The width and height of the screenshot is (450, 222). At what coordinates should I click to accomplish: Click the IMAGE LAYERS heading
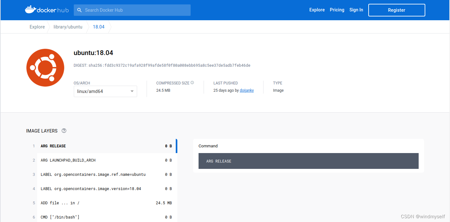(x=42, y=131)
